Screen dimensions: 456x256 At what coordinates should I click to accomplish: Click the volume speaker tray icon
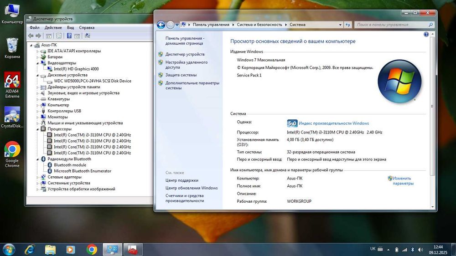[420, 250]
